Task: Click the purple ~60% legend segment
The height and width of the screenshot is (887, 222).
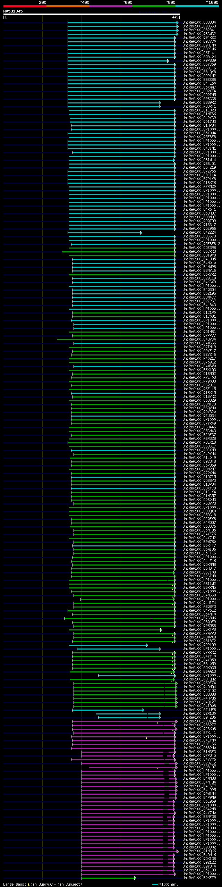Action: 111,6
